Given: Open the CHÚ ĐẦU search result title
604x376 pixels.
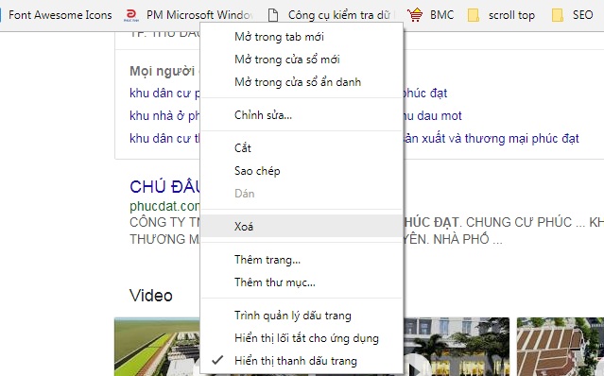Looking at the screenshot, I should click(164, 187).
